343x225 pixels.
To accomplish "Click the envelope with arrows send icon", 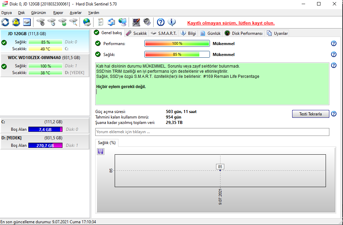I will point(111,22).
